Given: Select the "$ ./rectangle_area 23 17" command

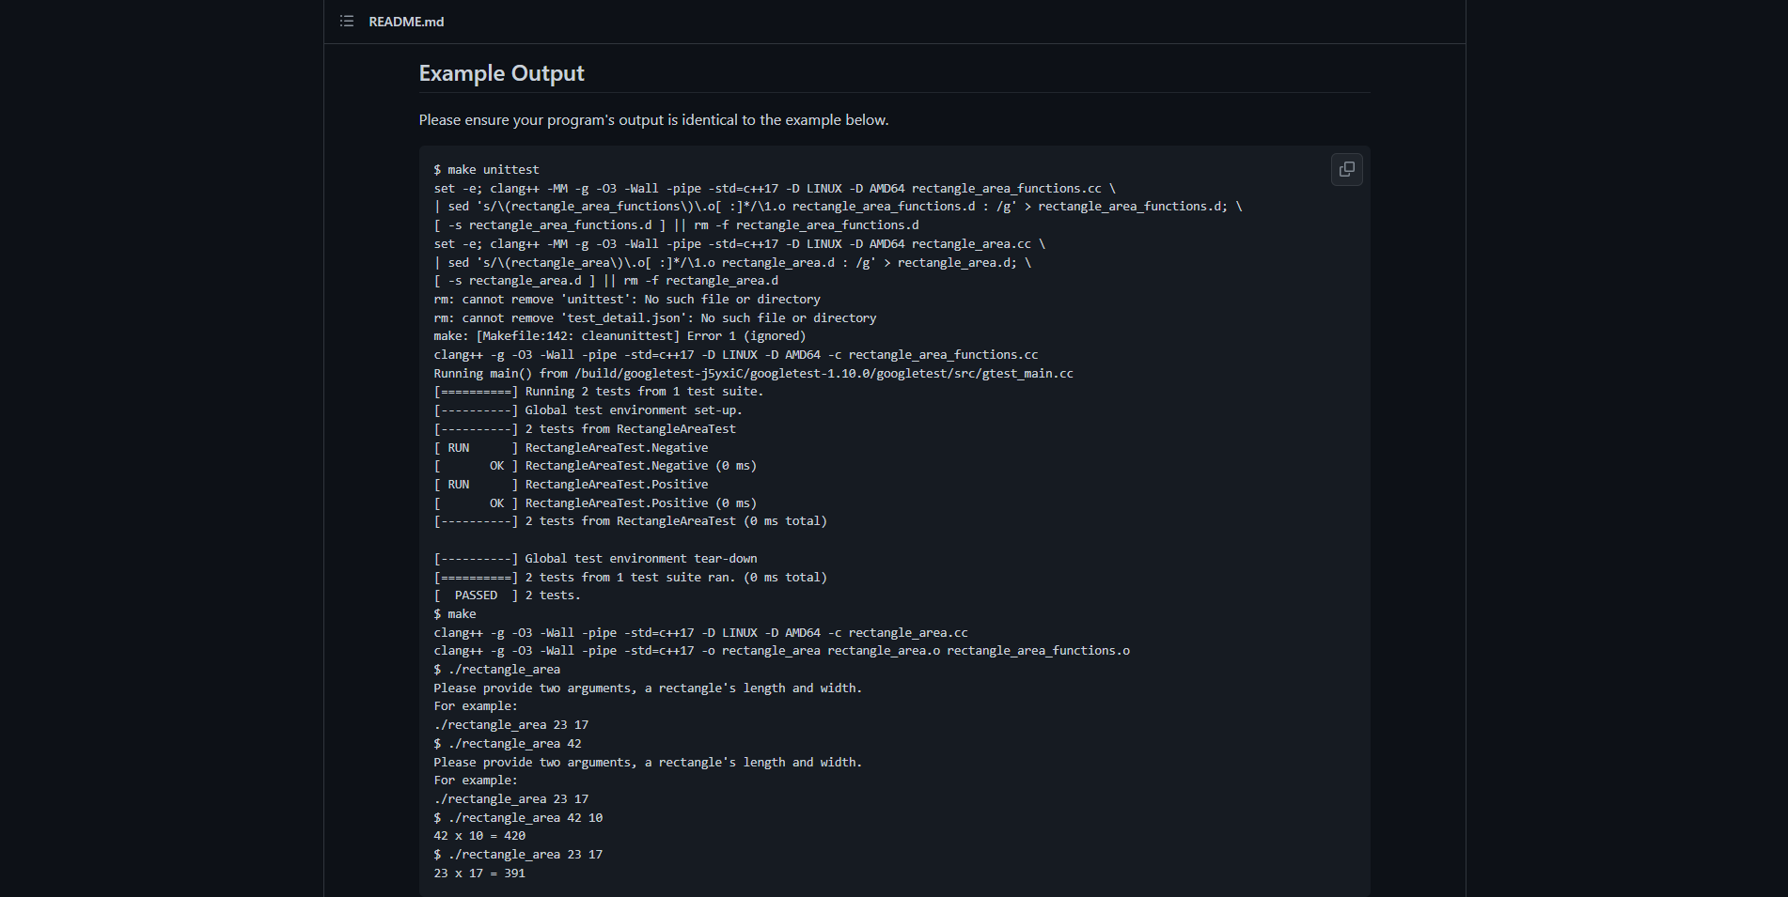Looking at the screenshot, I should coord(518,854).
